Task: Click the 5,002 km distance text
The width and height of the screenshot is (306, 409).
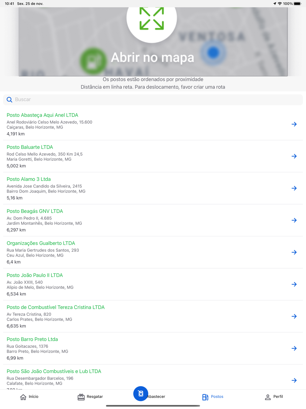Action: pyautogui.click(x=16, y=166)
